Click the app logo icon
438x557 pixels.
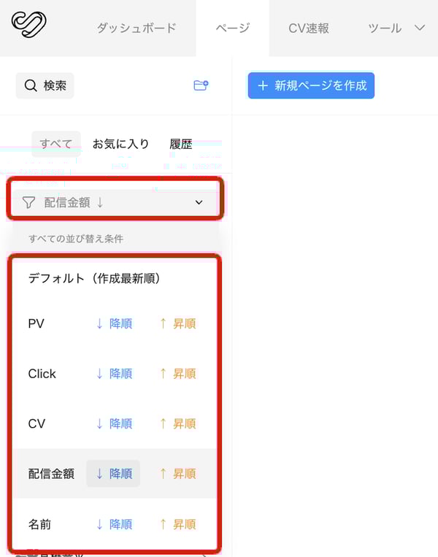[29, 24]
